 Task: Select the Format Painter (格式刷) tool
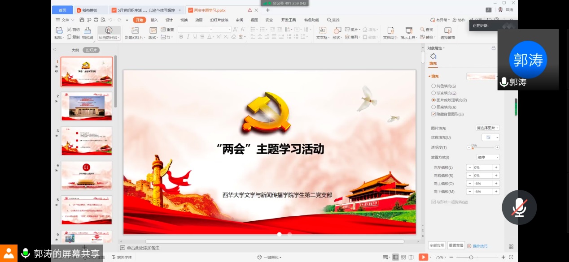[x=88, y=30]
